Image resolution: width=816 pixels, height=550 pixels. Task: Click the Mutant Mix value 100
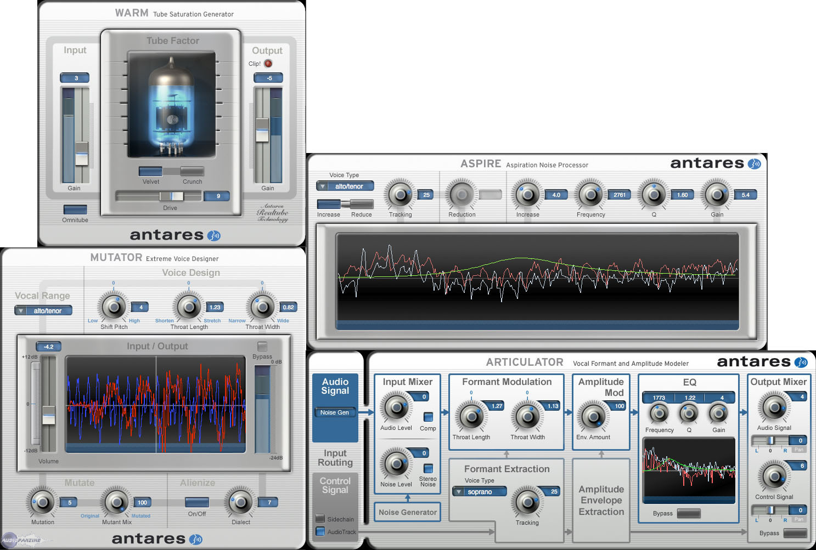(142, 502)
